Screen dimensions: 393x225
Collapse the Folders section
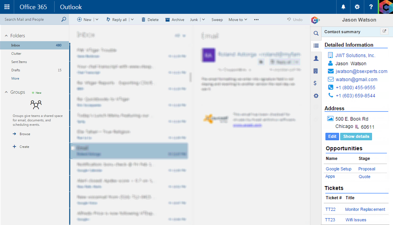point(6,36)
